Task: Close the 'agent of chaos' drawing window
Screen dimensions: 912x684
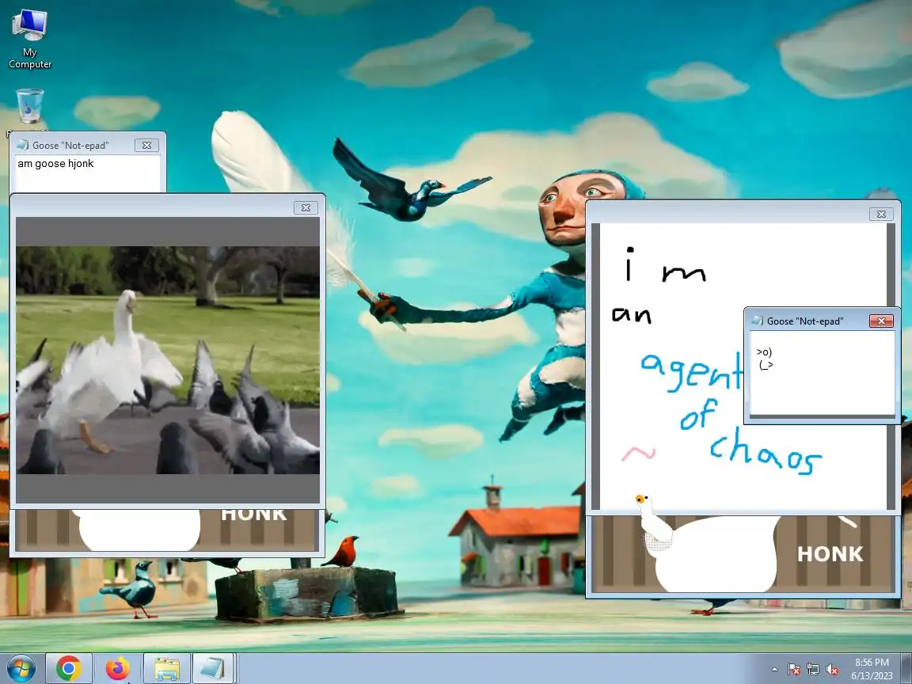Action: pyautogui.click(x=881, y=214)
